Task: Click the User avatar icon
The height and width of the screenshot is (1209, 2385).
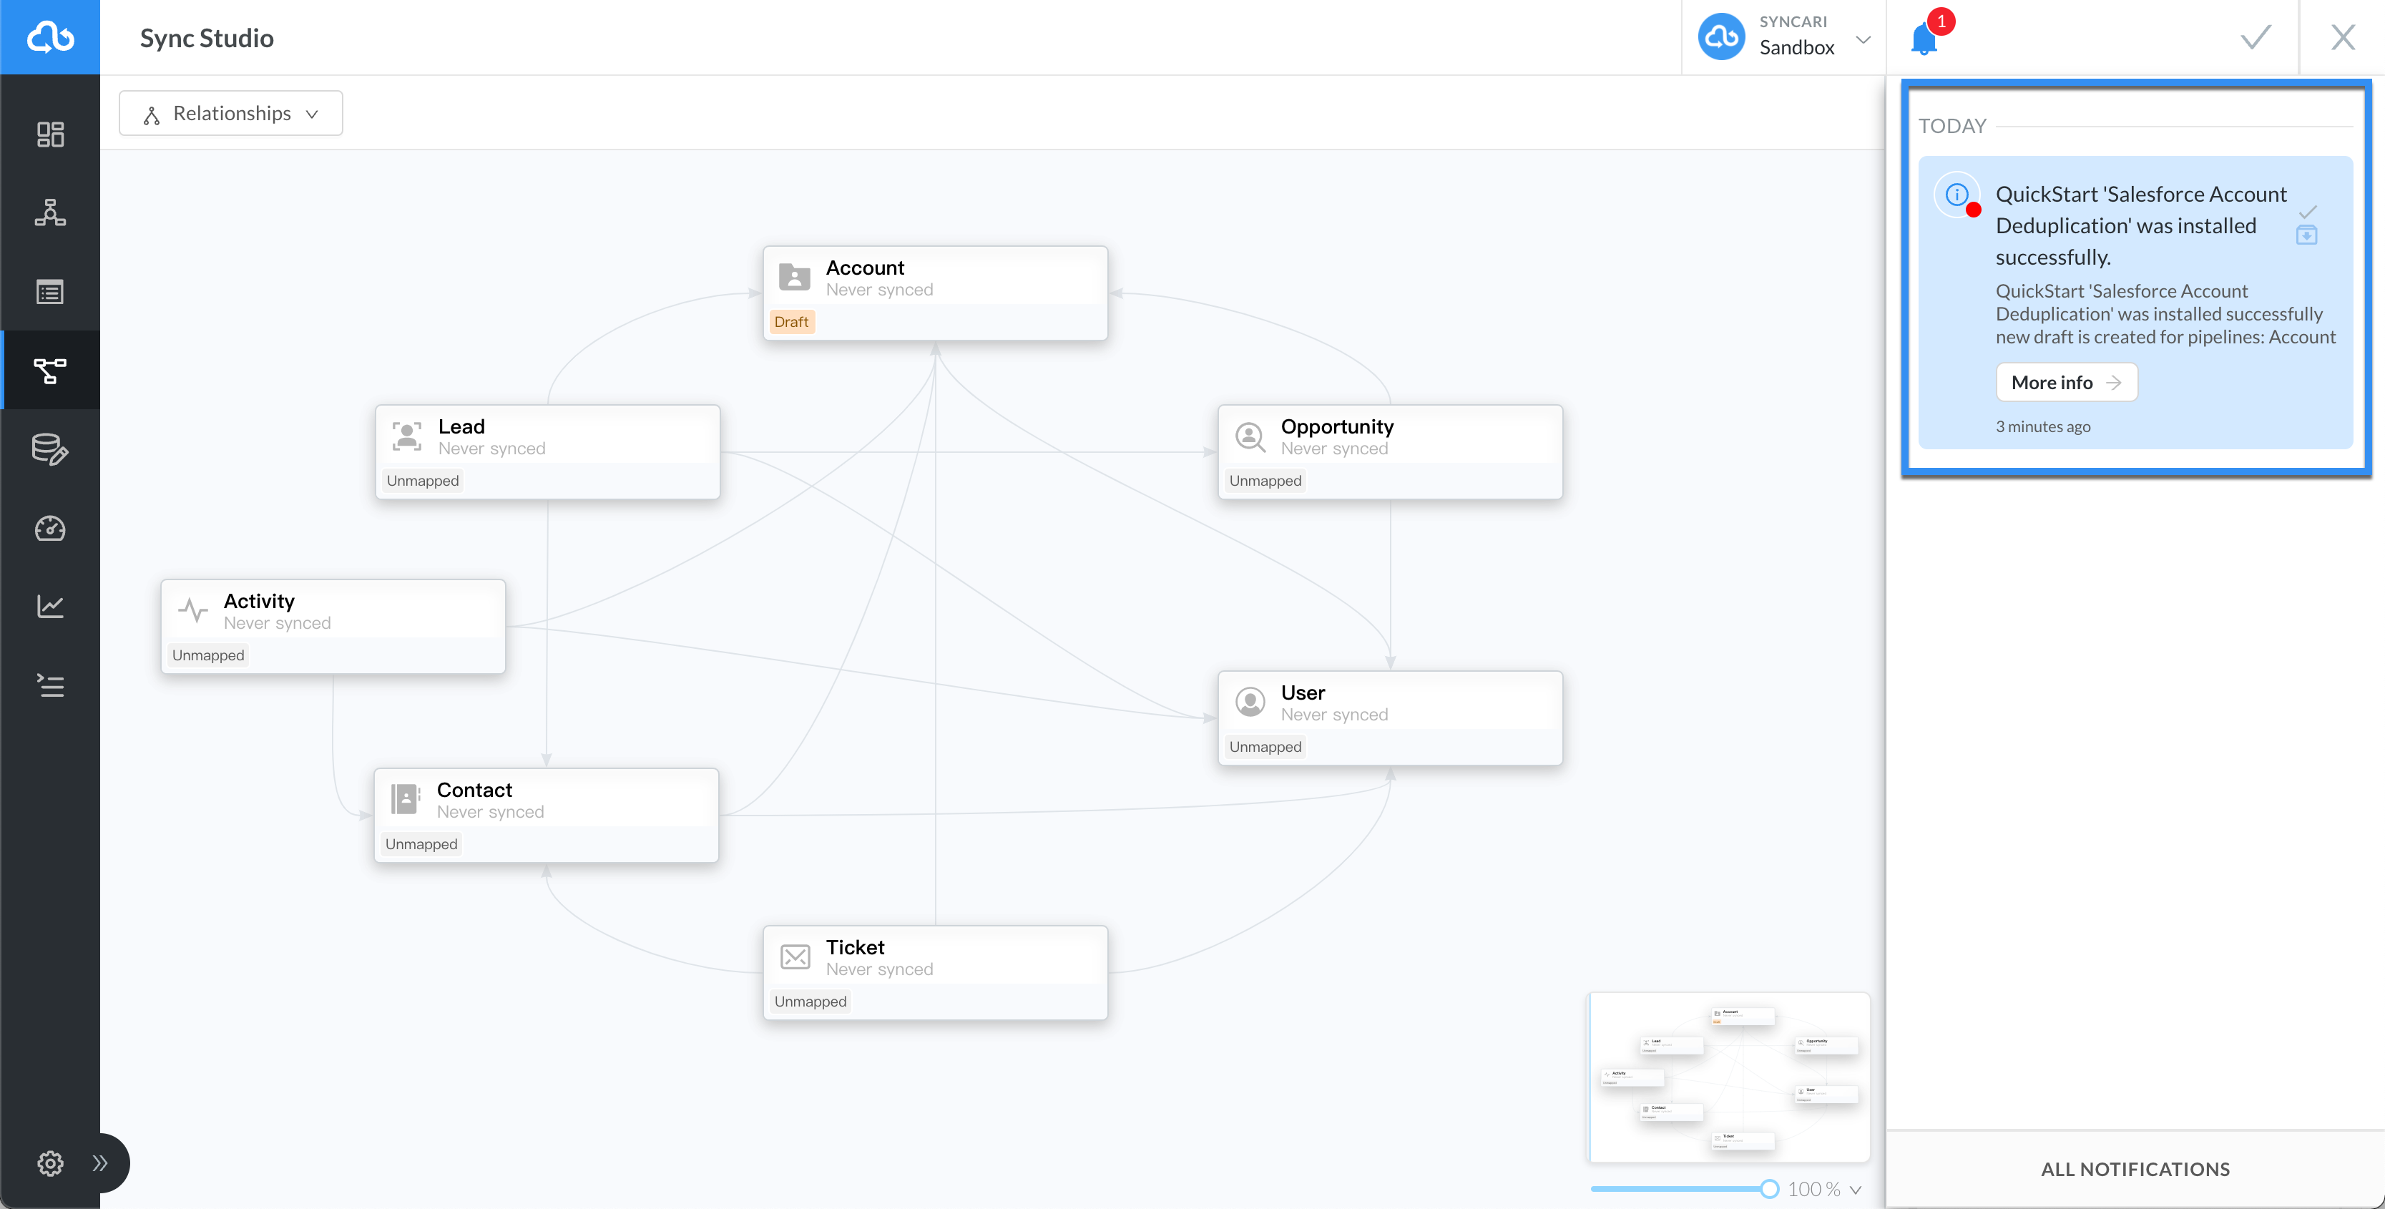Action: click(x=1250, y=703)
